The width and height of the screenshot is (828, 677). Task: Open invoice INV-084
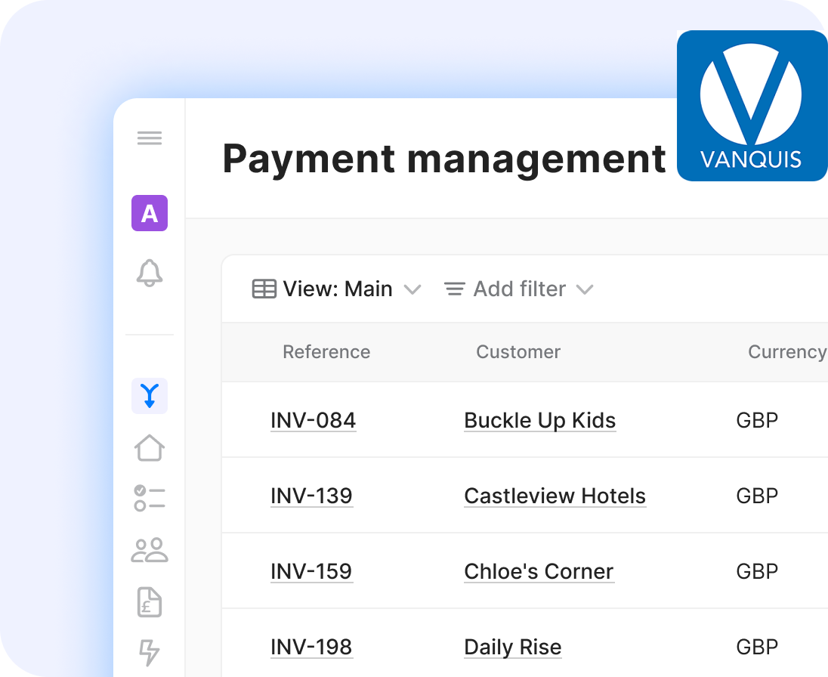tap(313, 420)
